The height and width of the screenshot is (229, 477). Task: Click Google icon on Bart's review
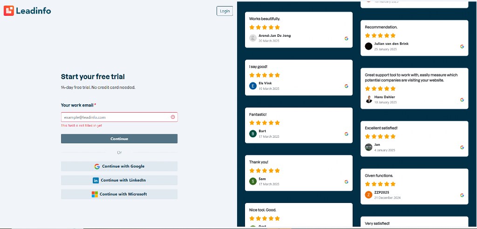346,134
